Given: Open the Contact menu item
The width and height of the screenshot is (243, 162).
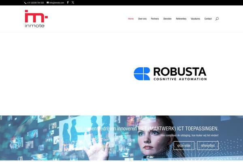Looking at the screenshot, I should 208,19.
